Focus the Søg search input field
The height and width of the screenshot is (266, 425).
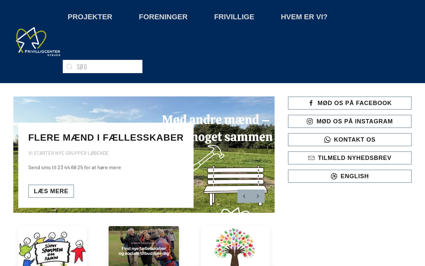tap(103, 66)
